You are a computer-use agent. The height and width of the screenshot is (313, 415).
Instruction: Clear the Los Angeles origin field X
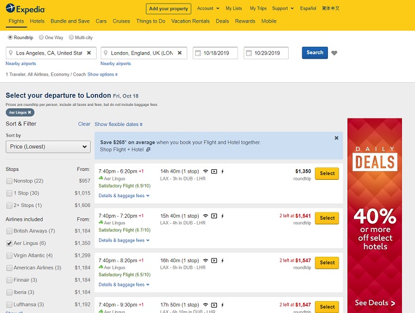tap(89, 53)
